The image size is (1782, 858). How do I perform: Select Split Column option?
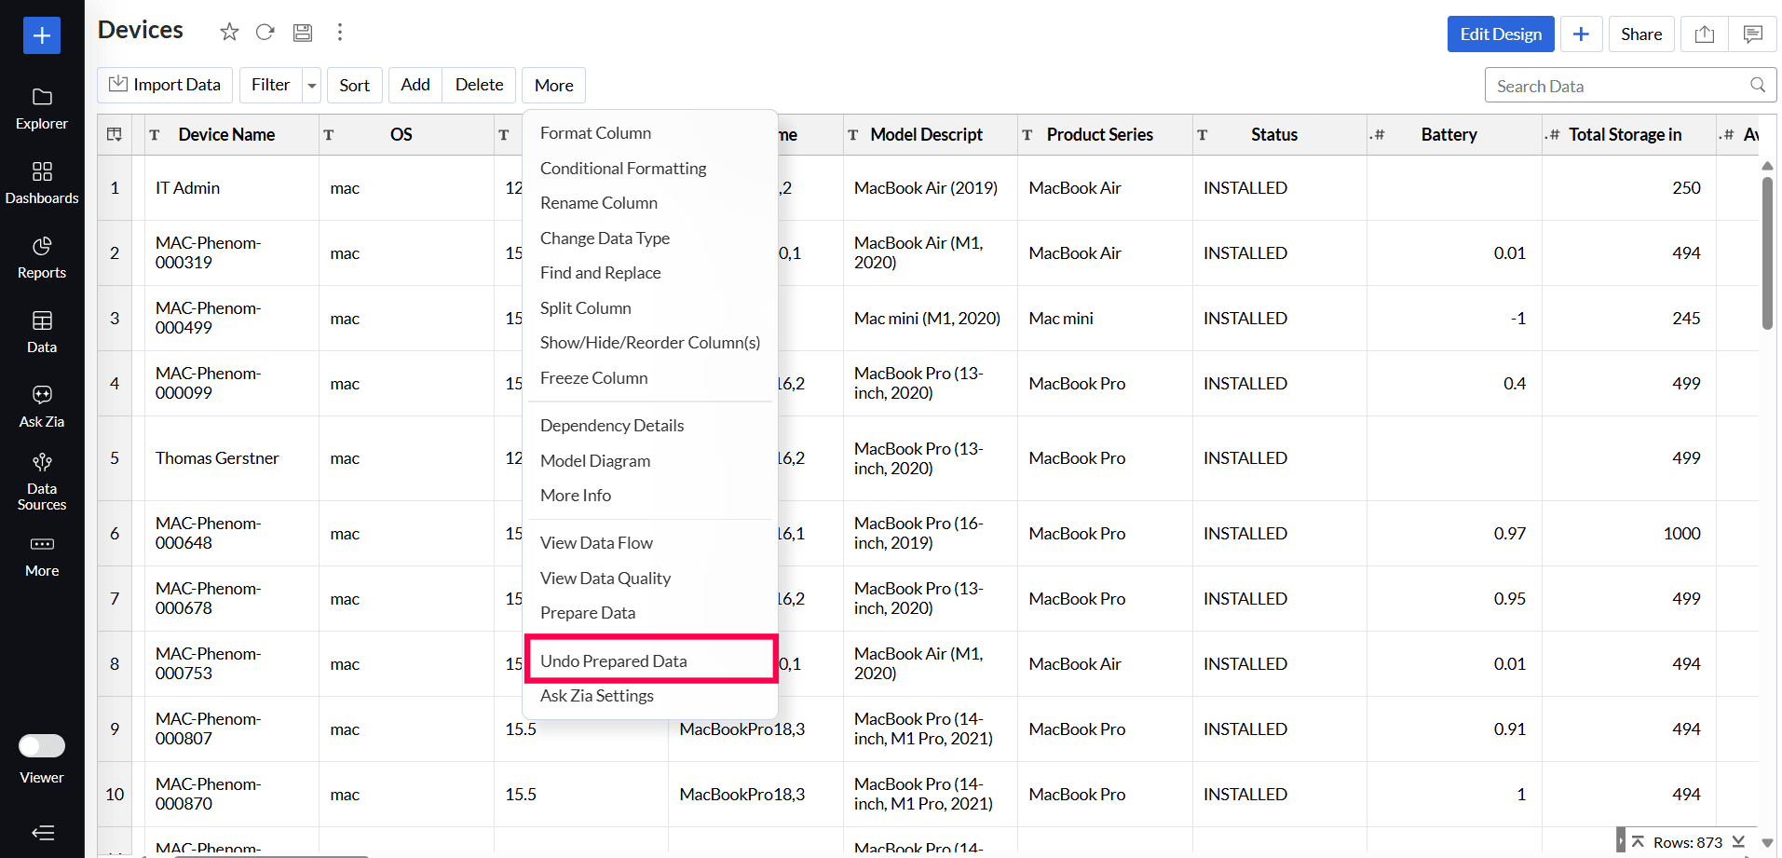[585, 308]
